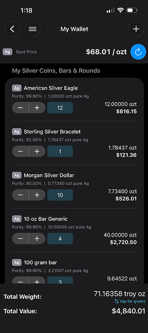148x333 pixels.
Task: Decrease Morgan Silver Dollar quantity
Action: [x=20, y=195]
